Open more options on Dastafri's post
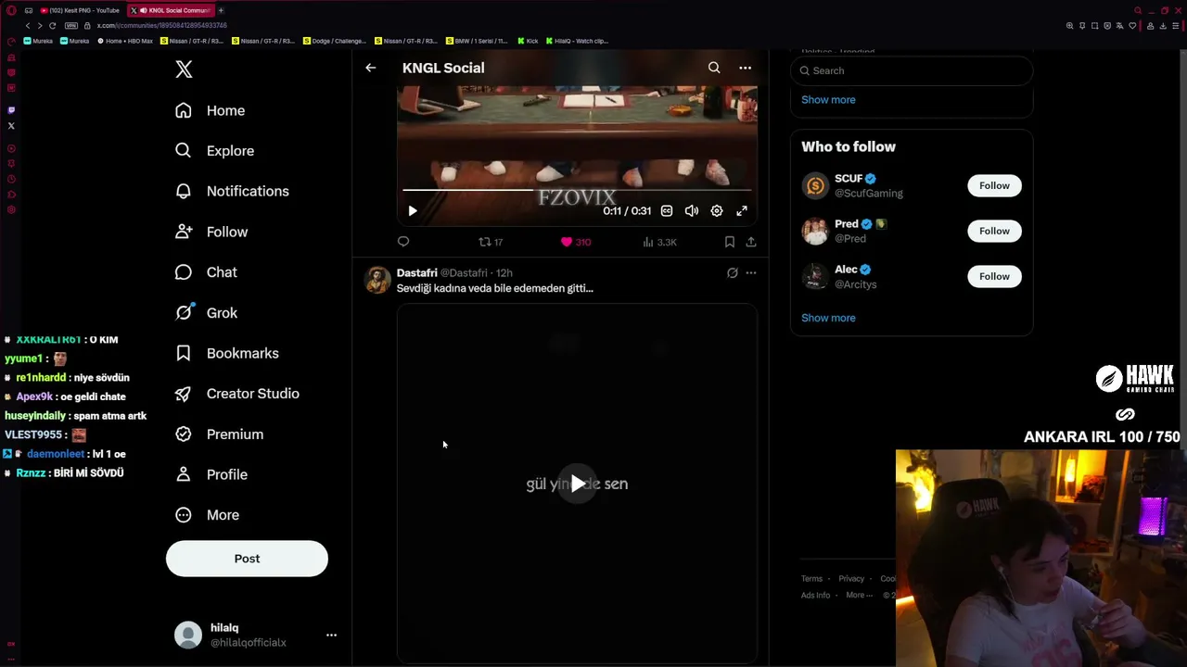Image resolution: width=1187 pixels, height=667 pixels. (751, 273)
